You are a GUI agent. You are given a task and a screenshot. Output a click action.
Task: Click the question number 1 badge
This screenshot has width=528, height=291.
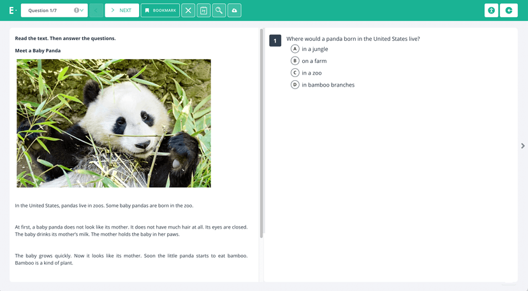(275, 41)
